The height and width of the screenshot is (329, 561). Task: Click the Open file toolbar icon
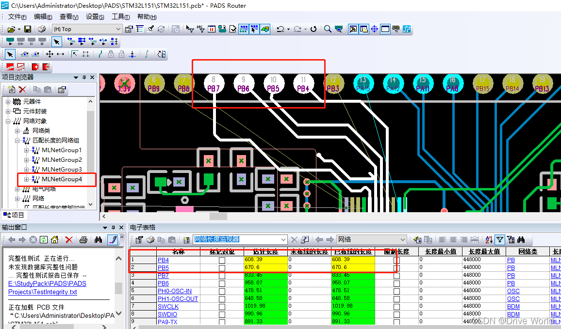pyautogui.click(x=11, y=29)
